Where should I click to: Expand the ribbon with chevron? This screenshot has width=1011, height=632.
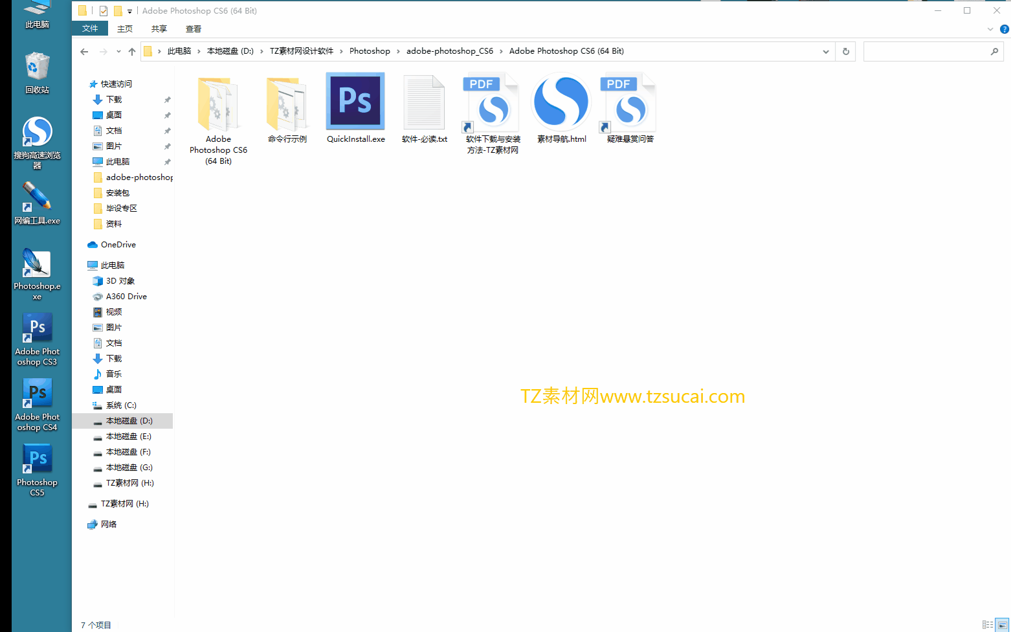tap(990, 29)
